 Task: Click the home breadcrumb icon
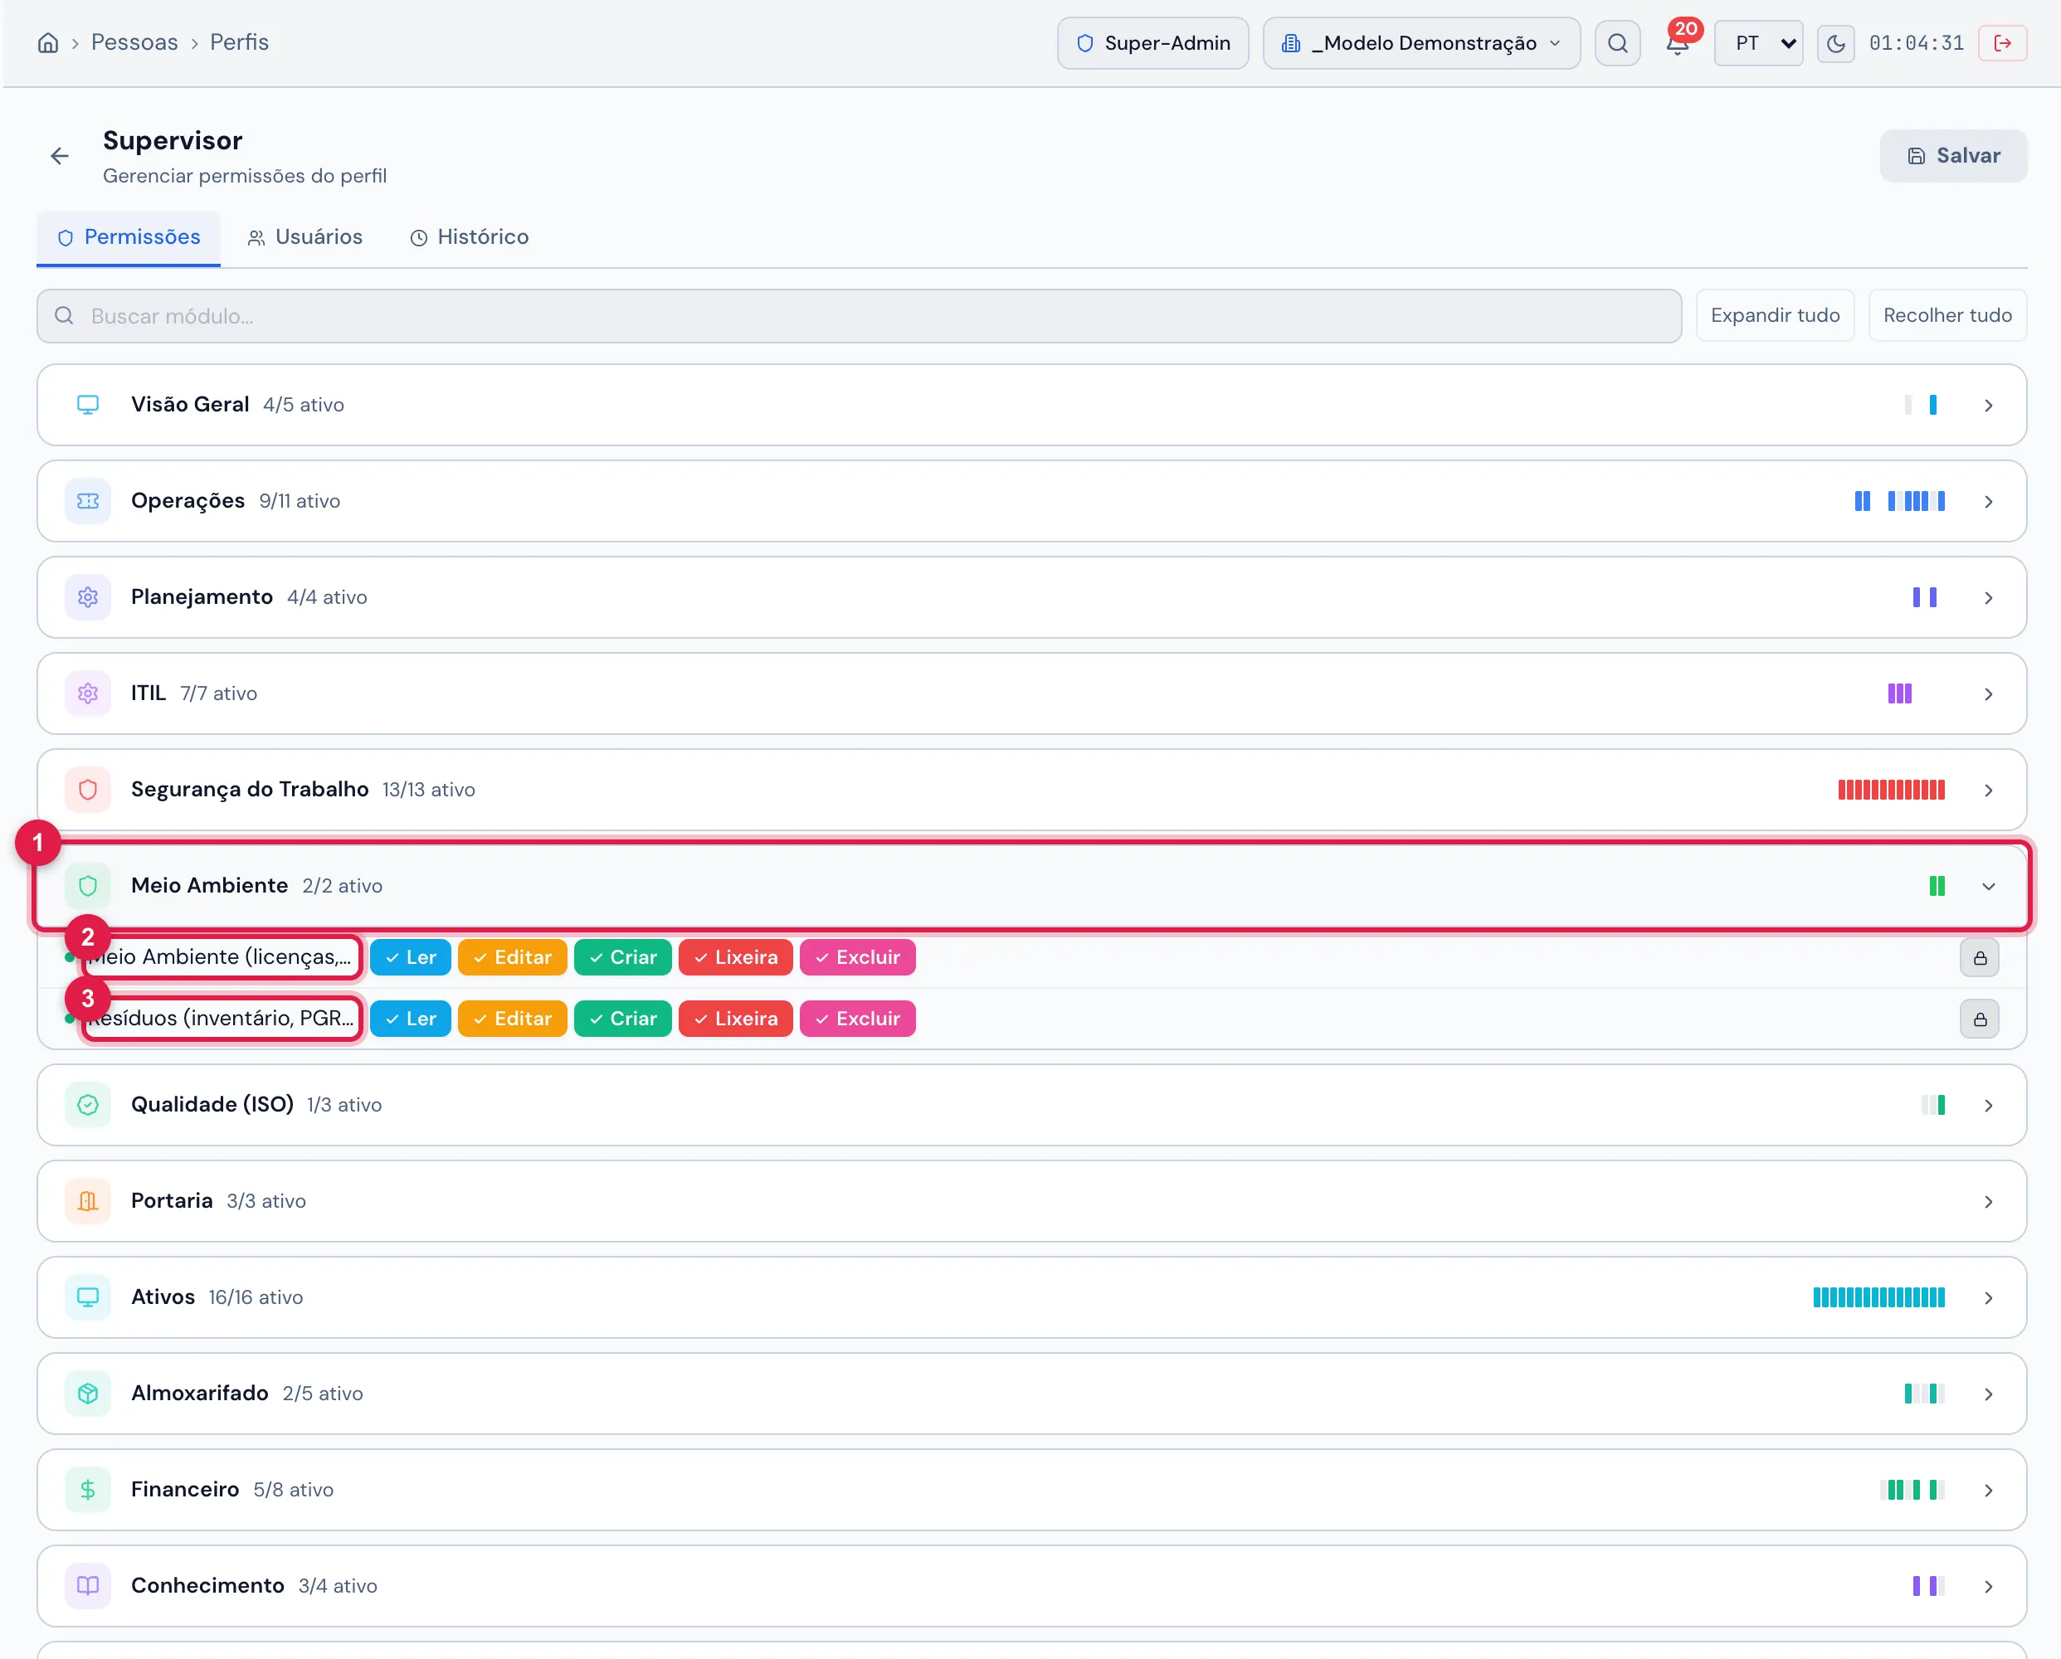pyautogui.click(x=48, y=43)
